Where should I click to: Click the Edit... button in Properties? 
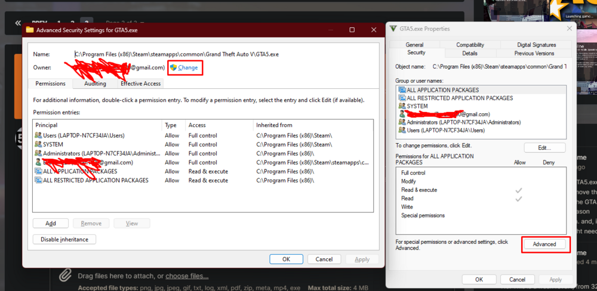545,148
